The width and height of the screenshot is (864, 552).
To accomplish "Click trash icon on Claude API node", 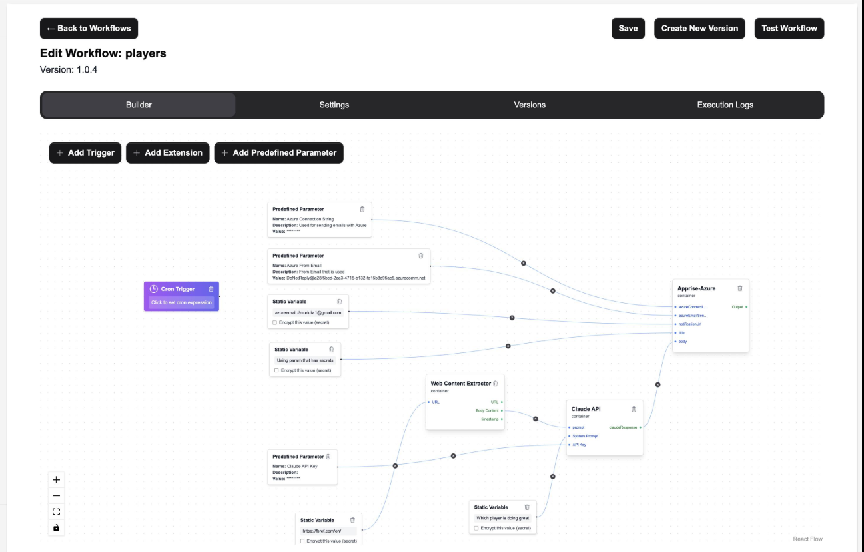I will pyautogui.click(x=634, y=409).
